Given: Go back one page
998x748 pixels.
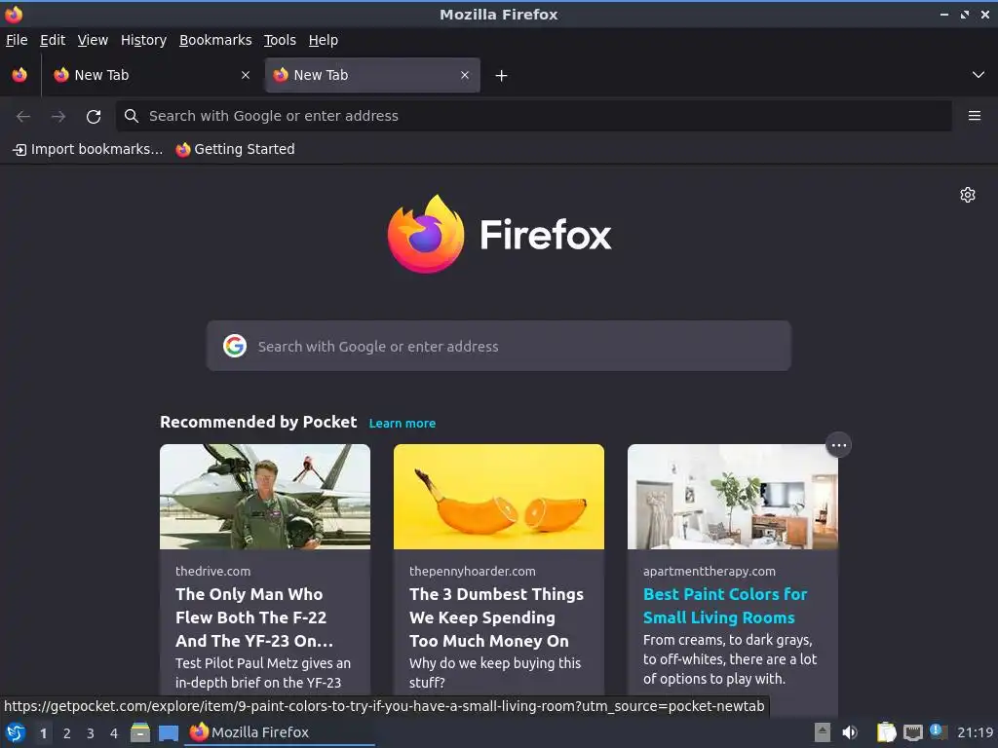Looking at the screenshot, I should (23, 117).
